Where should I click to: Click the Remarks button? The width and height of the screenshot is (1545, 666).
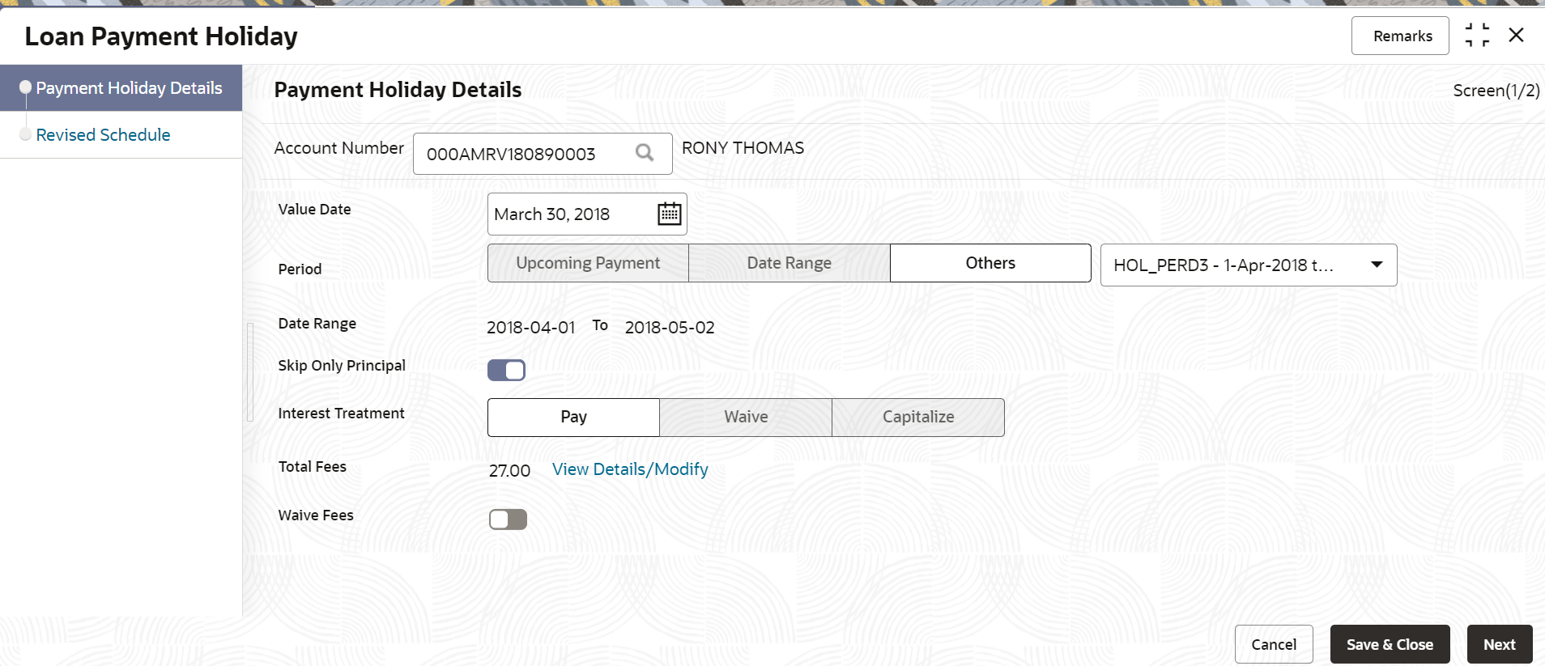click(1402, 36)
